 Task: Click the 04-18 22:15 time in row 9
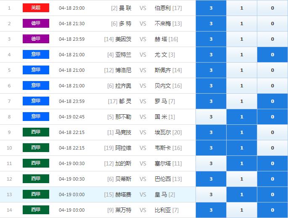[72, 132]
